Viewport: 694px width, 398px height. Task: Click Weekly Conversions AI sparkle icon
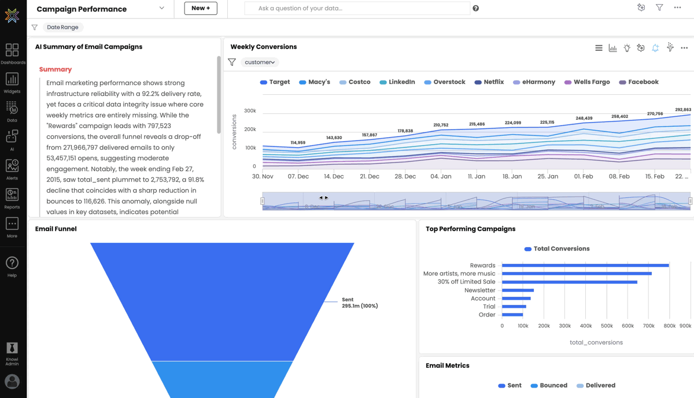[641, 48]
